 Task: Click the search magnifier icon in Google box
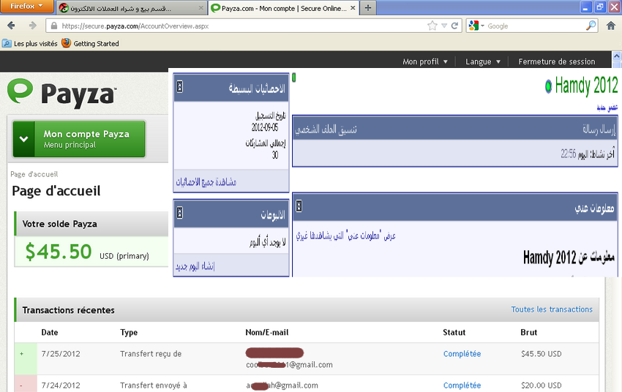[591, 26]
